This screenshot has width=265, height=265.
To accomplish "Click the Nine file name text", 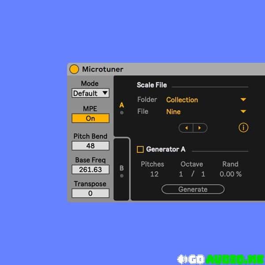I will click(x=174, y=112).
